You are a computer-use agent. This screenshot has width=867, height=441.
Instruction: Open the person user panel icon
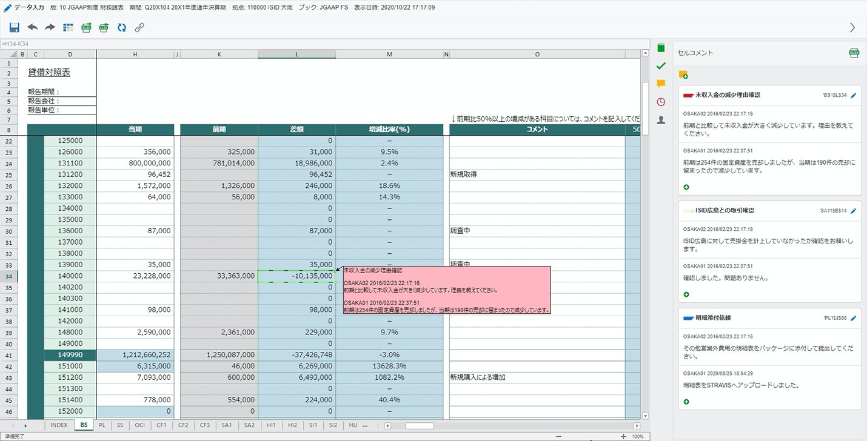pyautogui.click(x=661, y=120)
